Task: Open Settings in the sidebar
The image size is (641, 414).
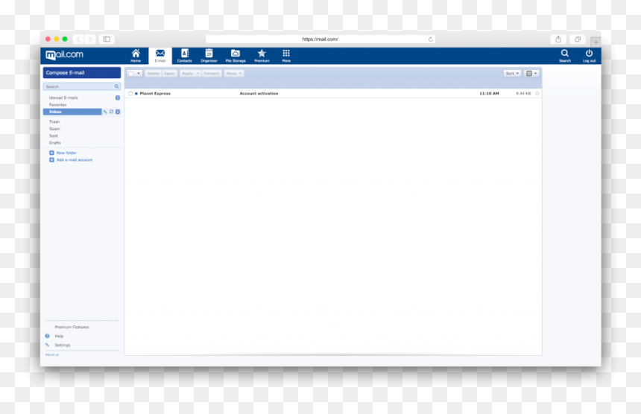Action: (x=63, y=345)
